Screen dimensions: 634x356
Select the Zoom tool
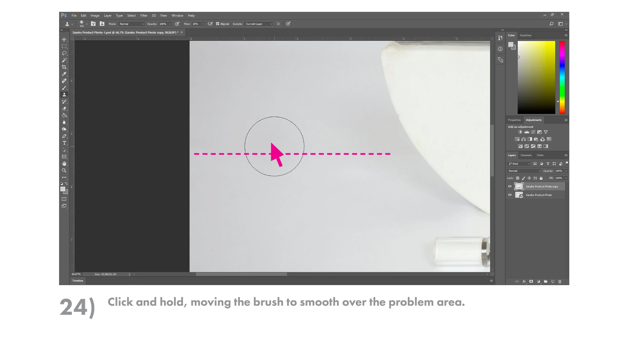coord(64,170)
